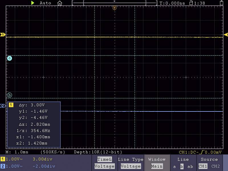Click the Home icon in the top bar
Screen dimensions: 228x171
coord(60,3)
